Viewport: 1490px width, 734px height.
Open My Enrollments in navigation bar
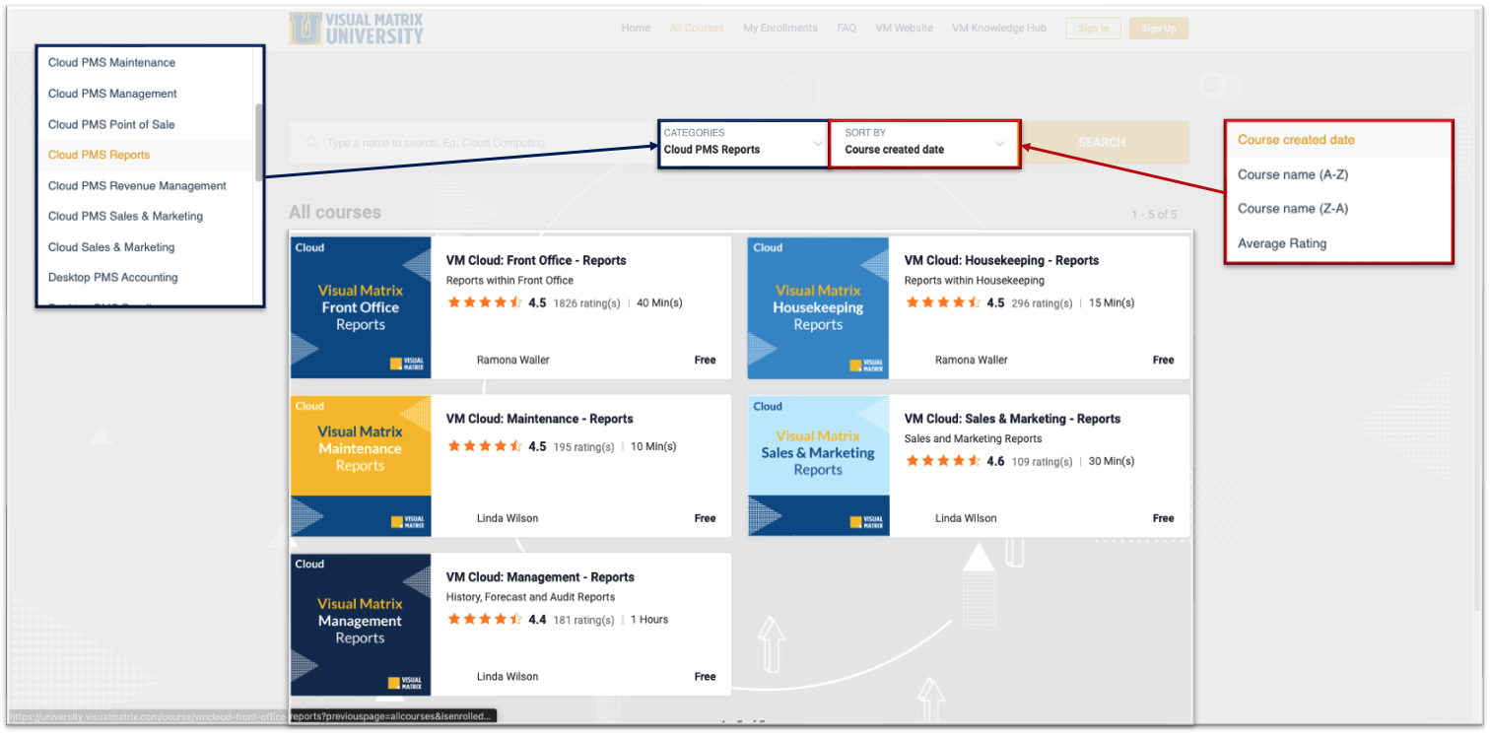point(780,29)
